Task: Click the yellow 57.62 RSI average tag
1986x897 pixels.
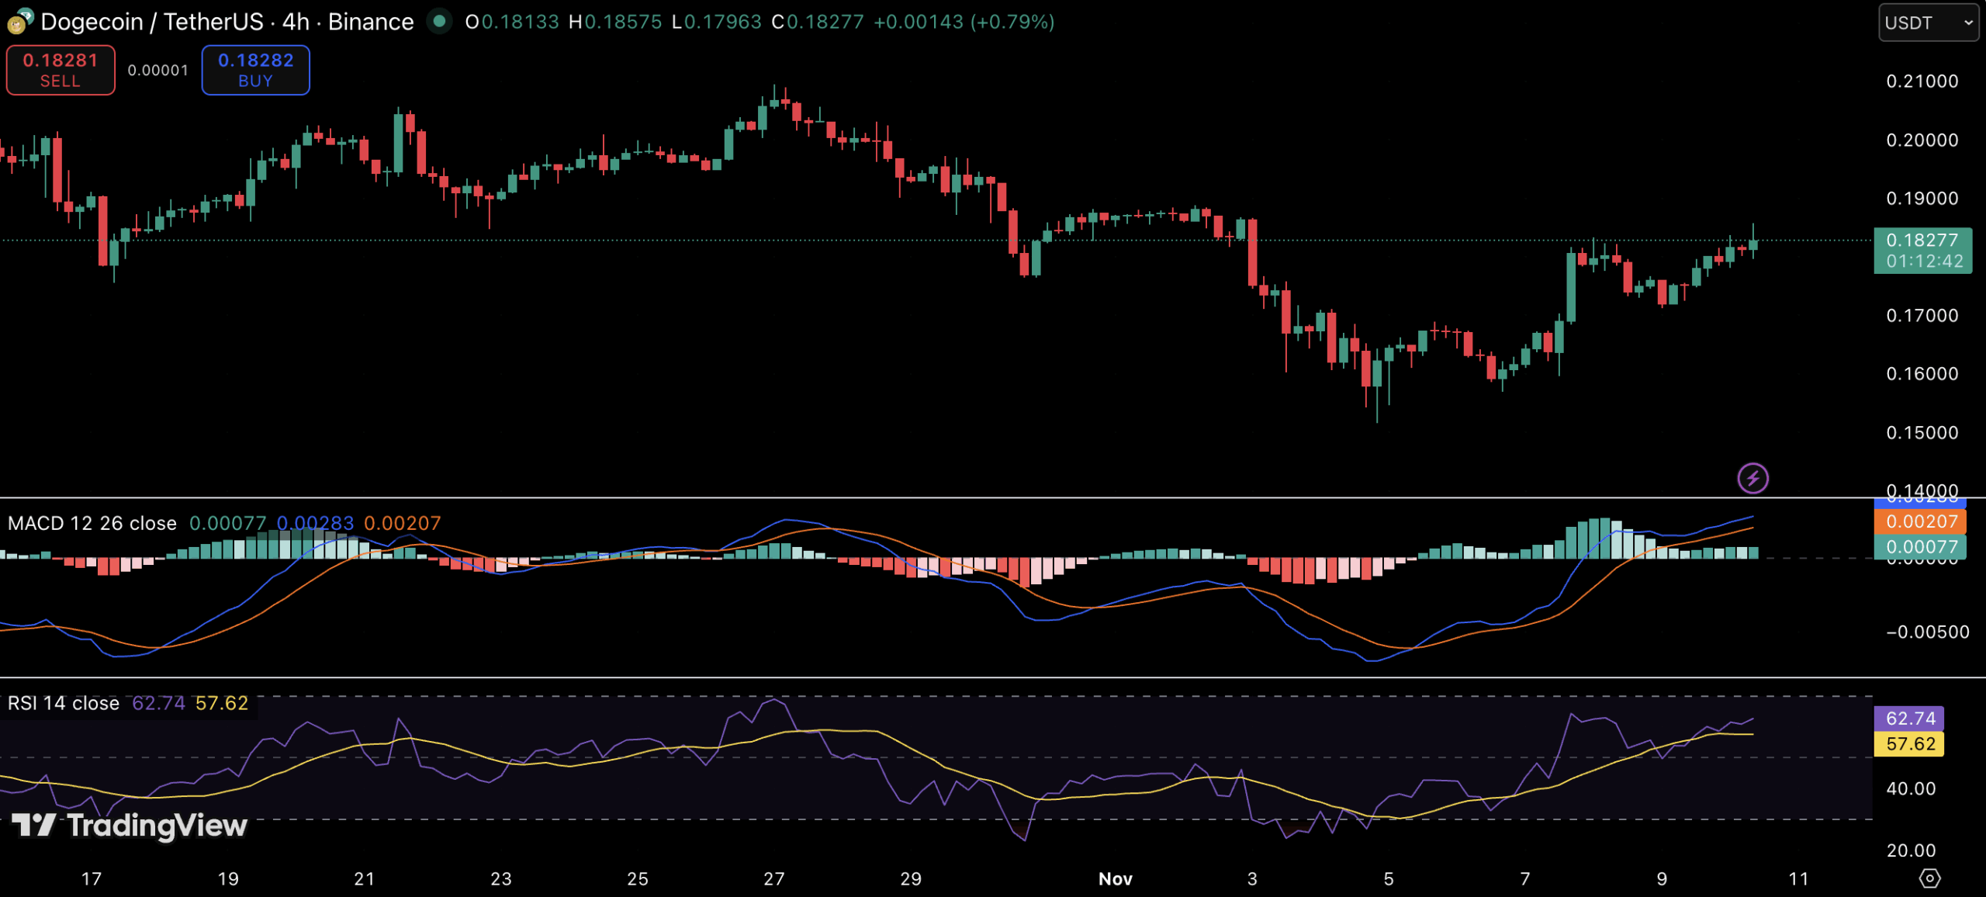Action: tap(1908, 744)
